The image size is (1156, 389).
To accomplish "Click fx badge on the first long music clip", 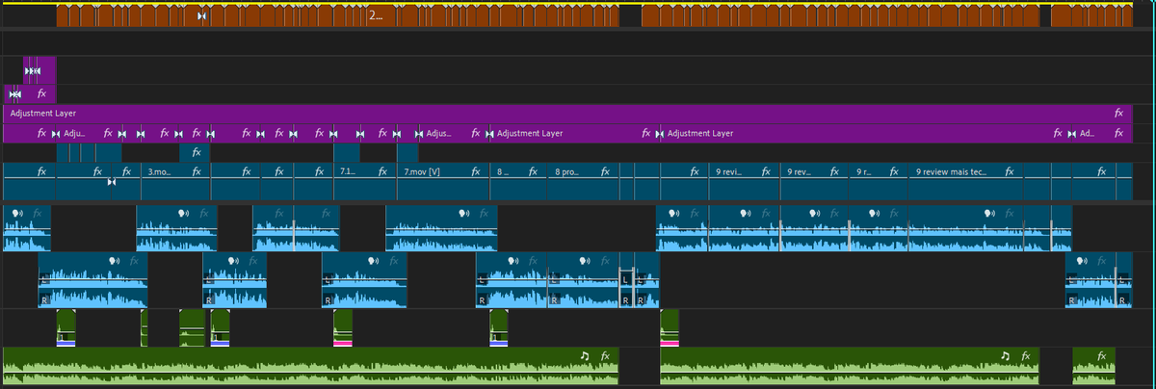I will (x=605, y=356).
